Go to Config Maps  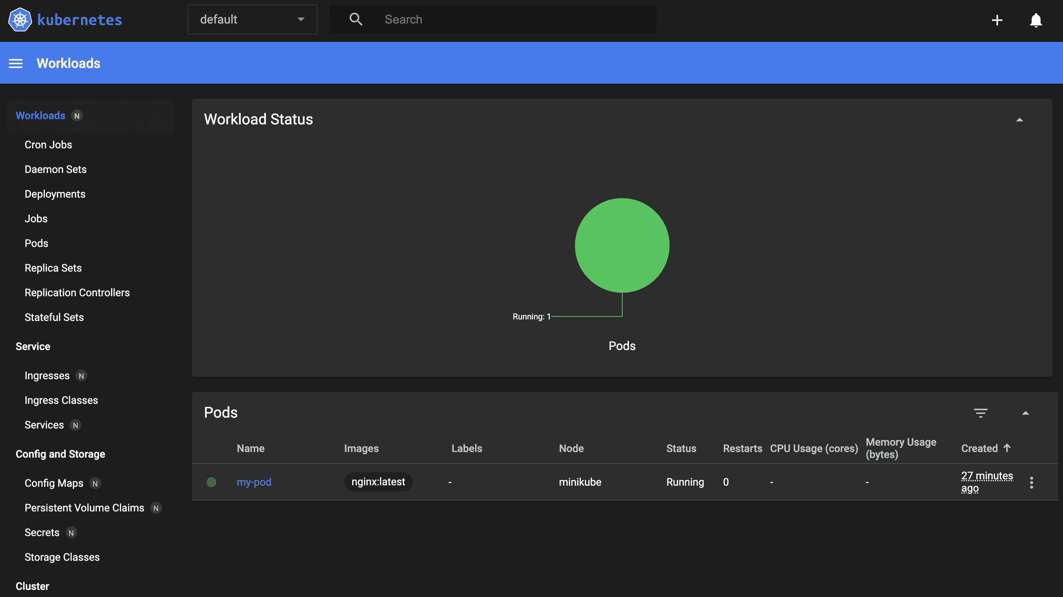tap(54, 483)
